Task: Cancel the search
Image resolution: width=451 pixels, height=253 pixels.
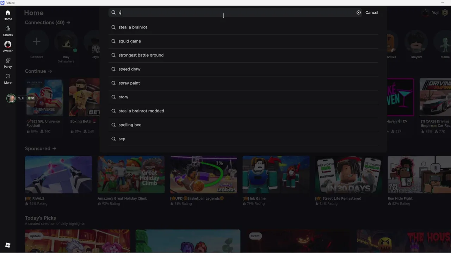Action: click(371, 13)
